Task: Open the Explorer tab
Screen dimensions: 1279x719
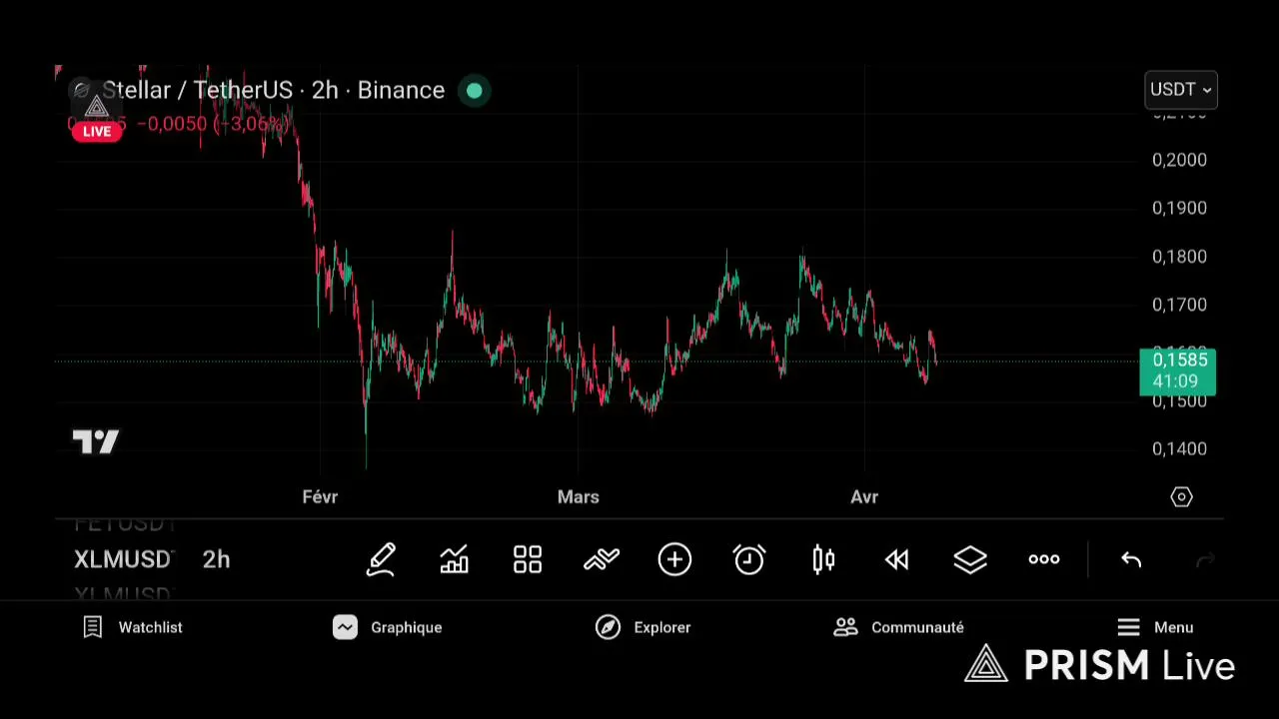Action: pos(643,627)
